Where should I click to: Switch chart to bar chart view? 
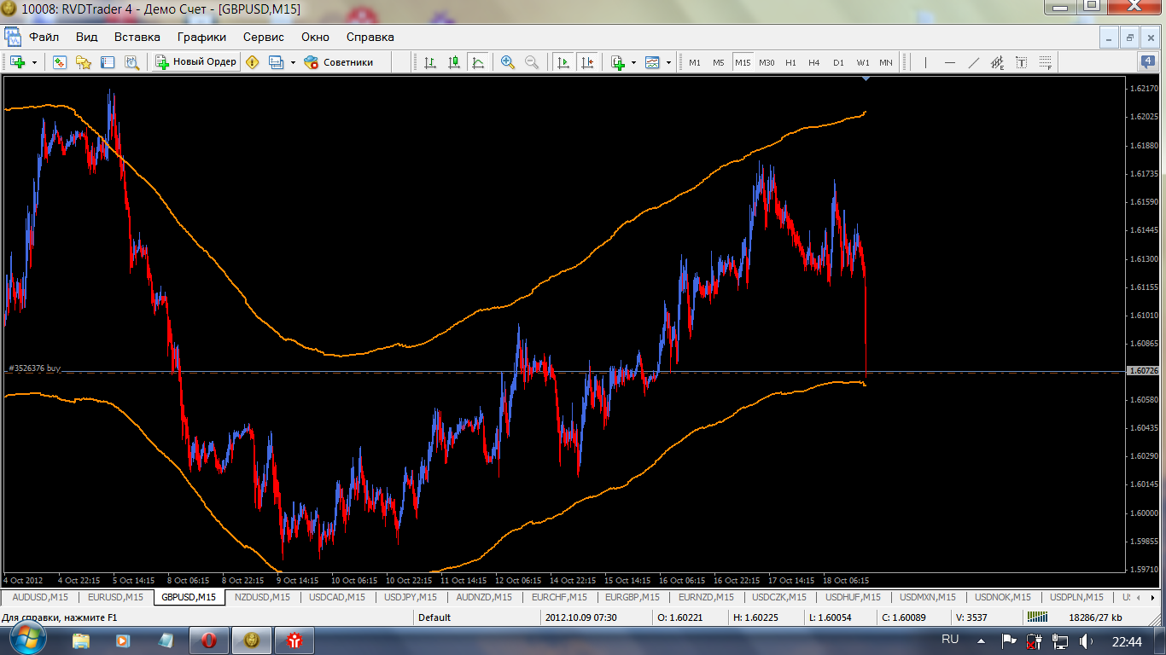tap(429, 62)
